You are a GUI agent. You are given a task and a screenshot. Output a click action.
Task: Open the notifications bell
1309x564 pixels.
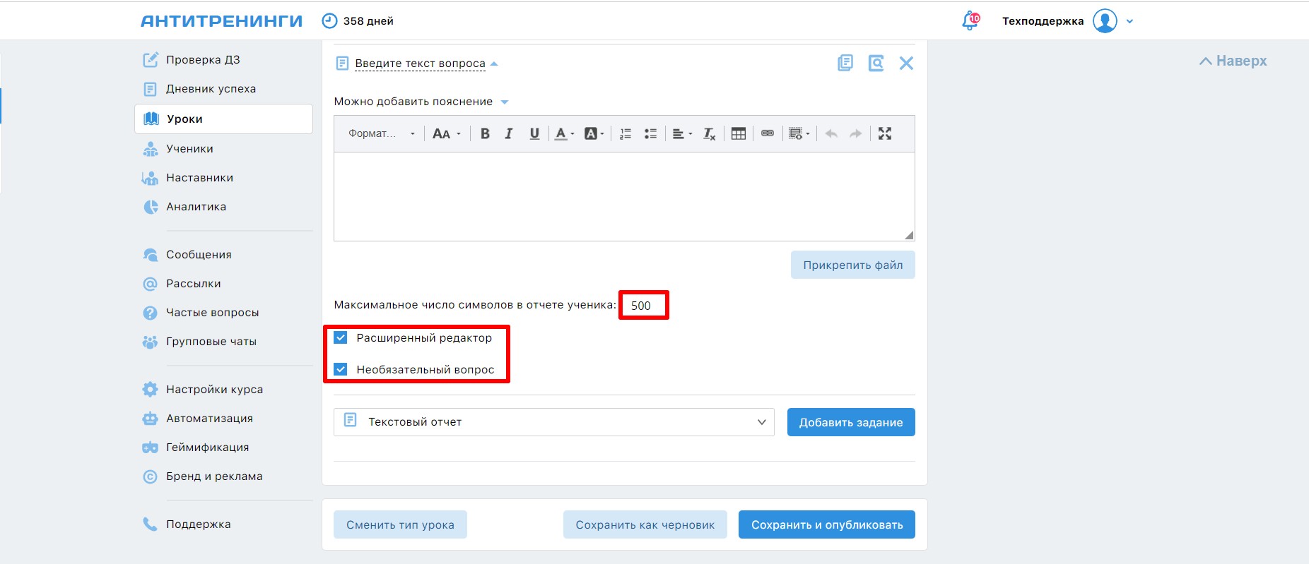[970, 21]
